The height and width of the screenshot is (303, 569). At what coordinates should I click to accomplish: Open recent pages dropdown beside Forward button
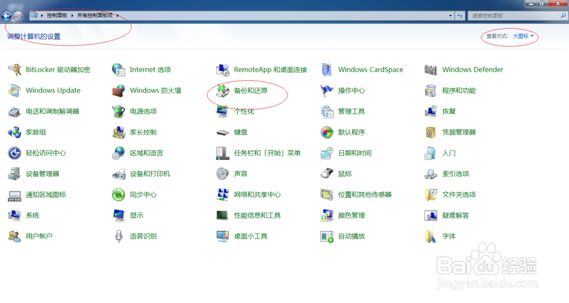(26, 16)
